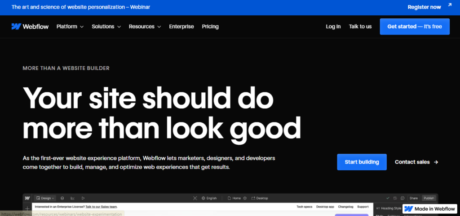Open the English locale selector
460x216 pixels.
(209, 198)
